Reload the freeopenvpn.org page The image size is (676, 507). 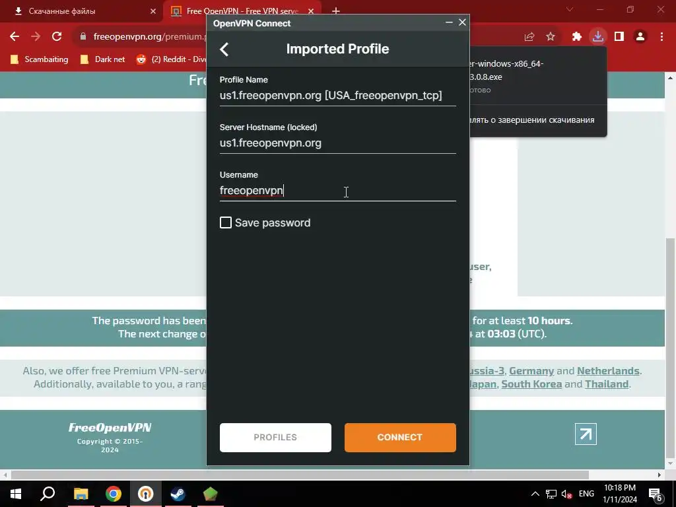click(57, 37)
